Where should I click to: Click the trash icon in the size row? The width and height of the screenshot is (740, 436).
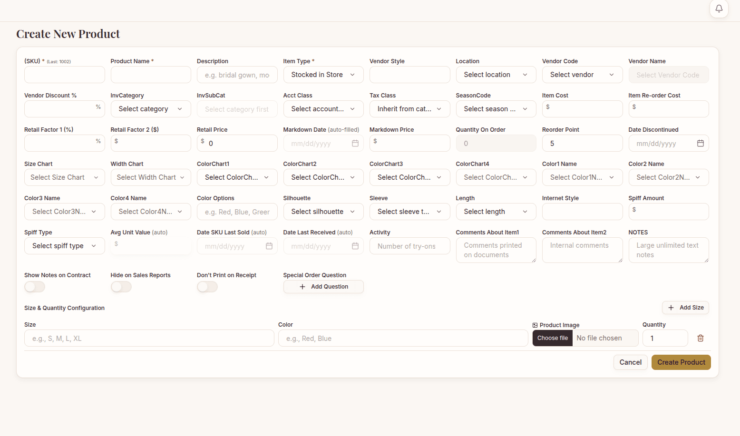tap(701, 338)
